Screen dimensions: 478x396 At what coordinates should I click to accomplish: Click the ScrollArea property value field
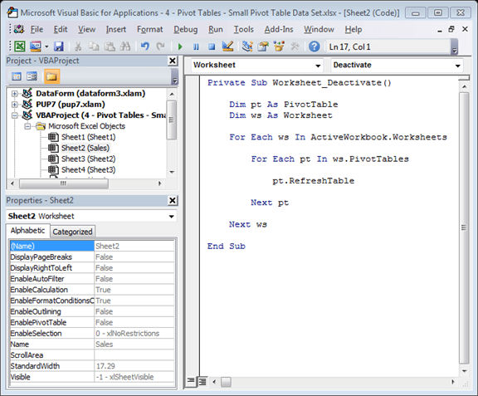pos(134,355)
